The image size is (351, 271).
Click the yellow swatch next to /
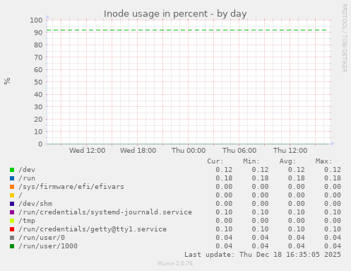[x=12, y=195]
